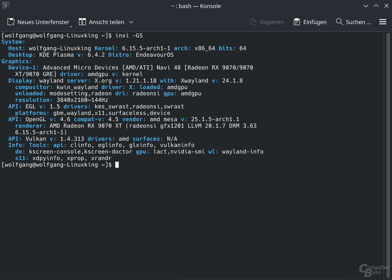Click the Konsole terminal icon in title bar
The width and height of the screenshot is (392, 280).
6,6
